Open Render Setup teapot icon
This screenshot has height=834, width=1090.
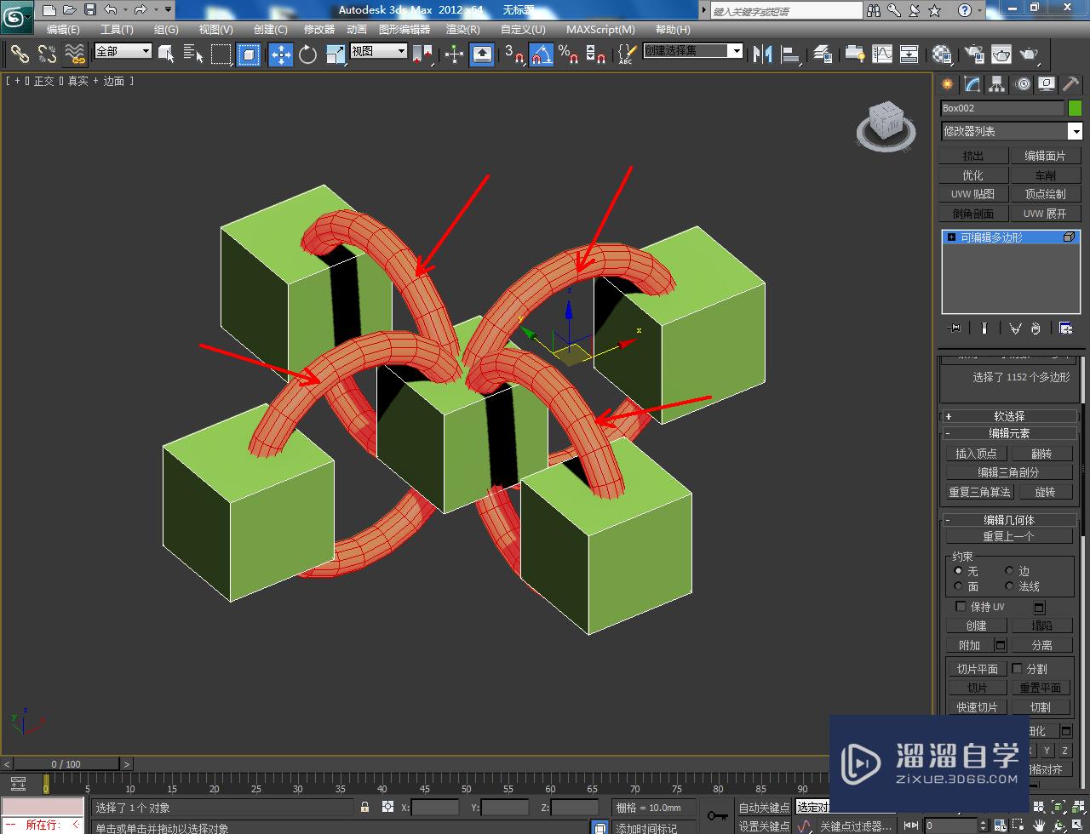pos(973,54)
